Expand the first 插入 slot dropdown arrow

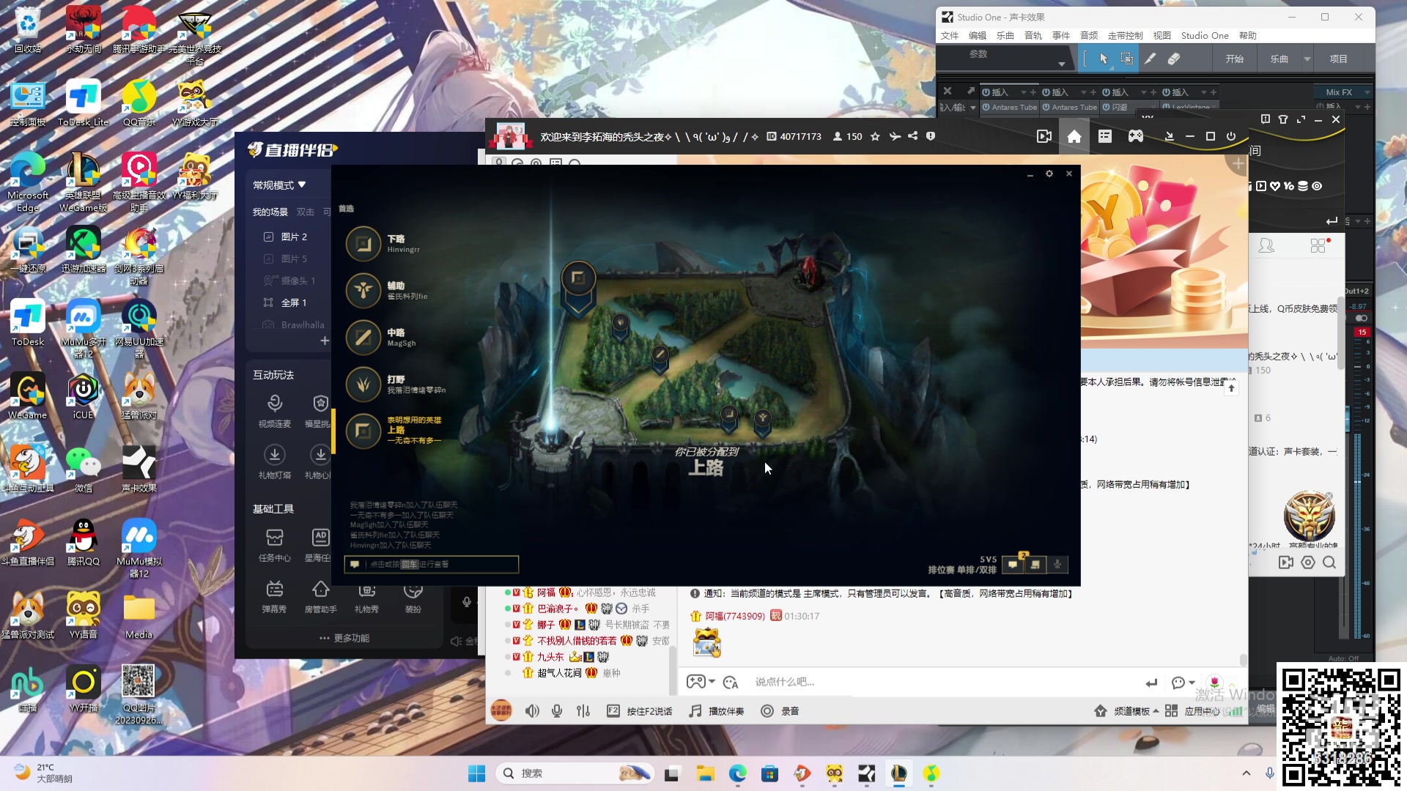pos(1023,92)
